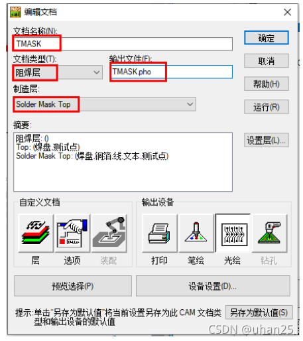Open the 选项 (Options) customize icon
303x341 pixels.
72,233
